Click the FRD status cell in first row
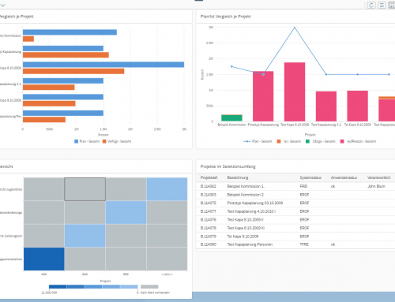This screenshot has height=302, width=395. point(303,186)
